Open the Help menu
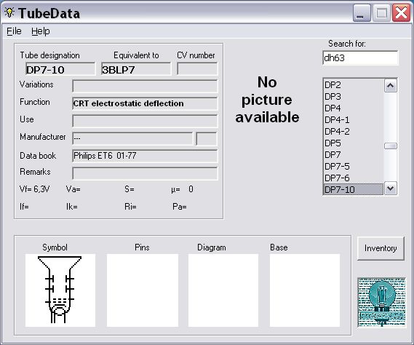Screen dimensions: 414x345 point(41,31)
